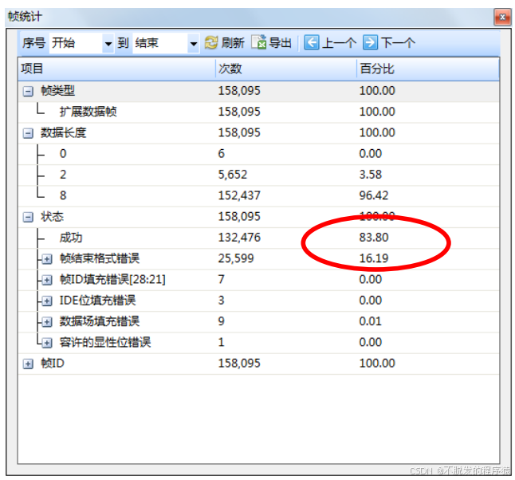Sort by the 百分比 column header
This screenshot has width=515, height=480.
[x=428, y=69]
